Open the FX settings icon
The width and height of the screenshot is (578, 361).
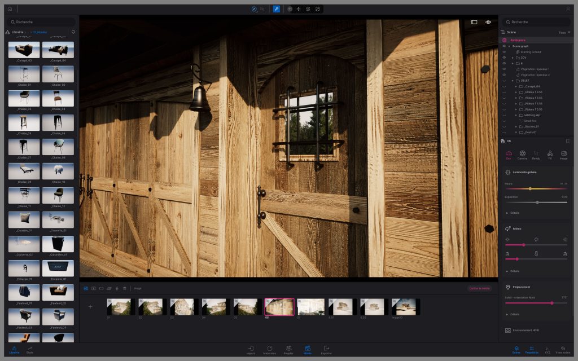tap(550, 155)
